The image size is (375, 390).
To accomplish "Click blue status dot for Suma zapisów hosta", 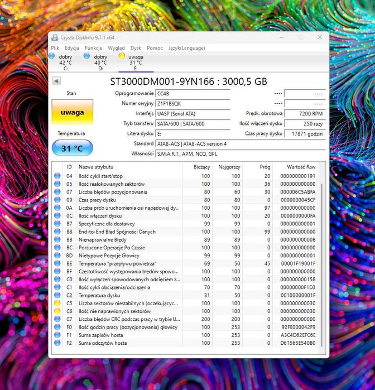I will (x=57, y=335).
